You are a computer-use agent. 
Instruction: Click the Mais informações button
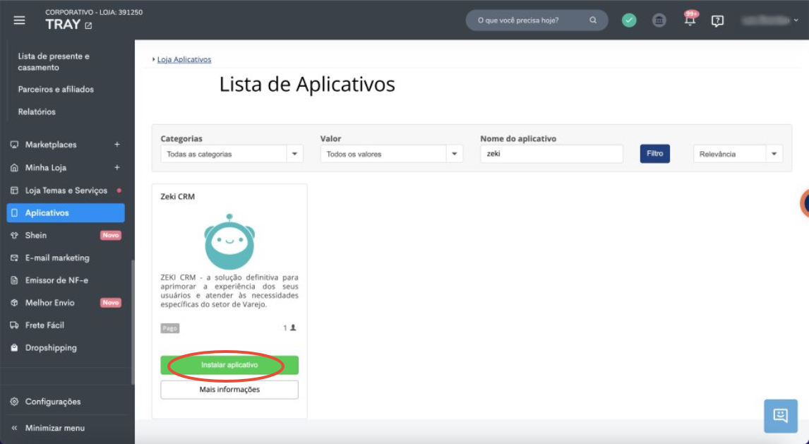[x=229, y=390]
